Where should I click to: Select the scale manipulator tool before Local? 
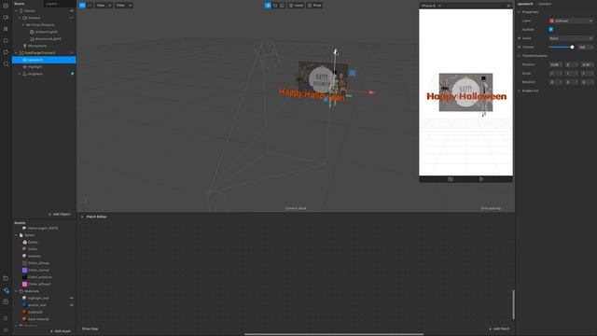pyautogui.click(x=282, y=6)
